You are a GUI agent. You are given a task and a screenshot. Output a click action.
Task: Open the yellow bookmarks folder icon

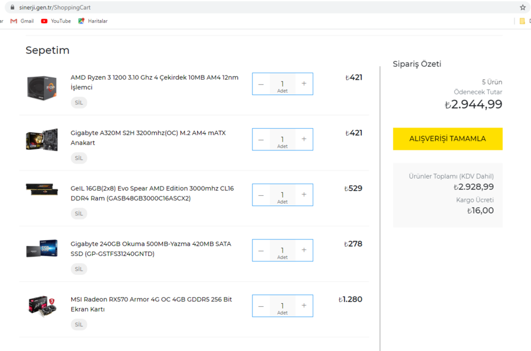(x=522, y=21)
